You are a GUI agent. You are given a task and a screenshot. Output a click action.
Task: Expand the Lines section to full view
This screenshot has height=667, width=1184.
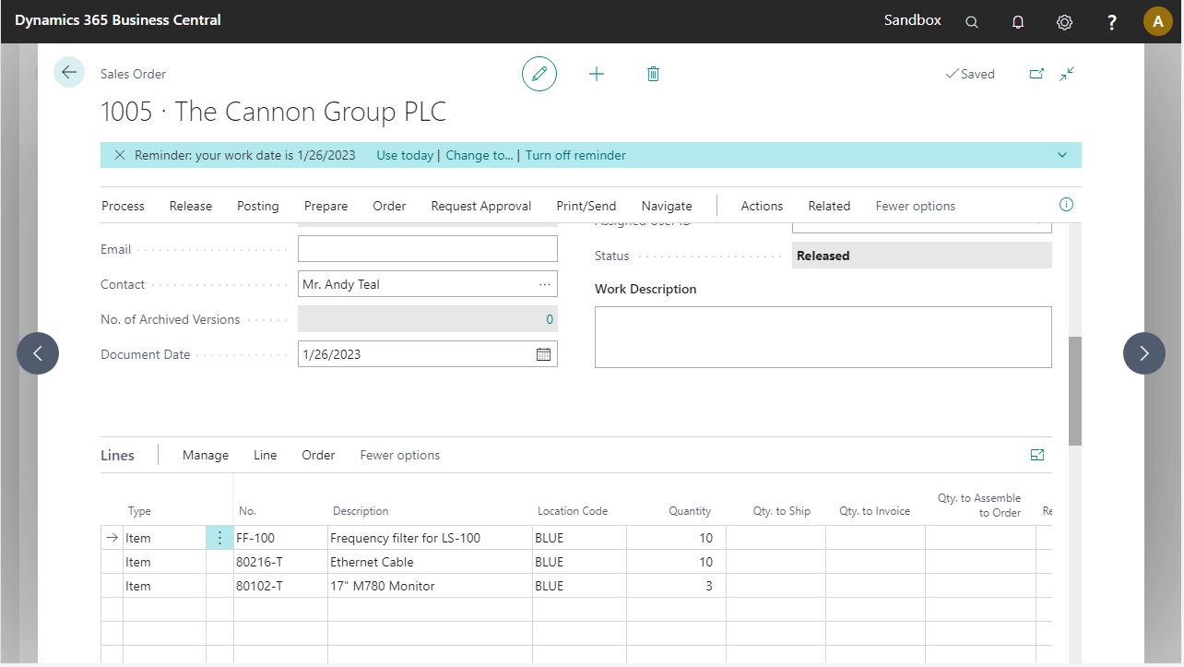tap(1037, 455)
